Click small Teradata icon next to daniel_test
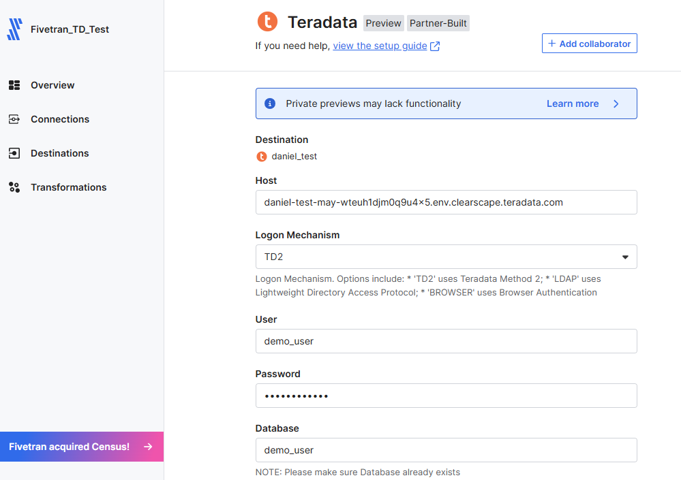 262,157
